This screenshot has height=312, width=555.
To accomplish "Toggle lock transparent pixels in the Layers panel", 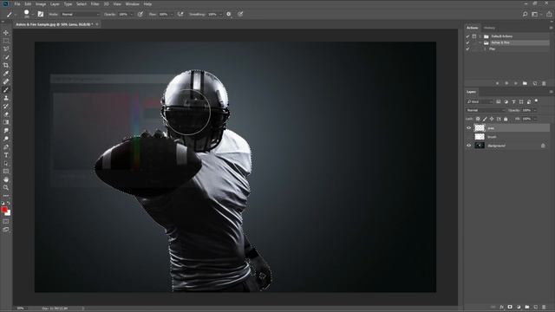I will [478, 119].
